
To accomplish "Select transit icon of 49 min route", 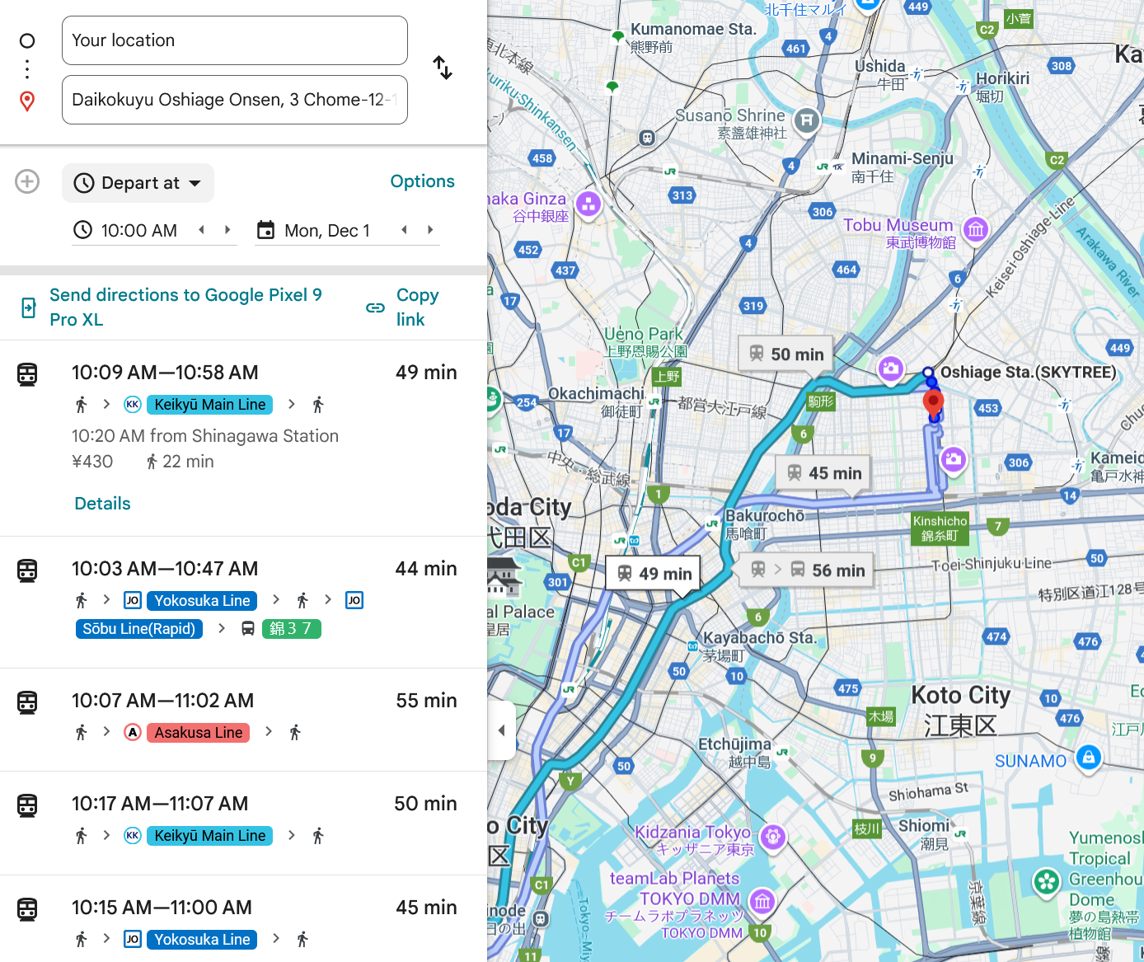I will [x=27, y=374].
